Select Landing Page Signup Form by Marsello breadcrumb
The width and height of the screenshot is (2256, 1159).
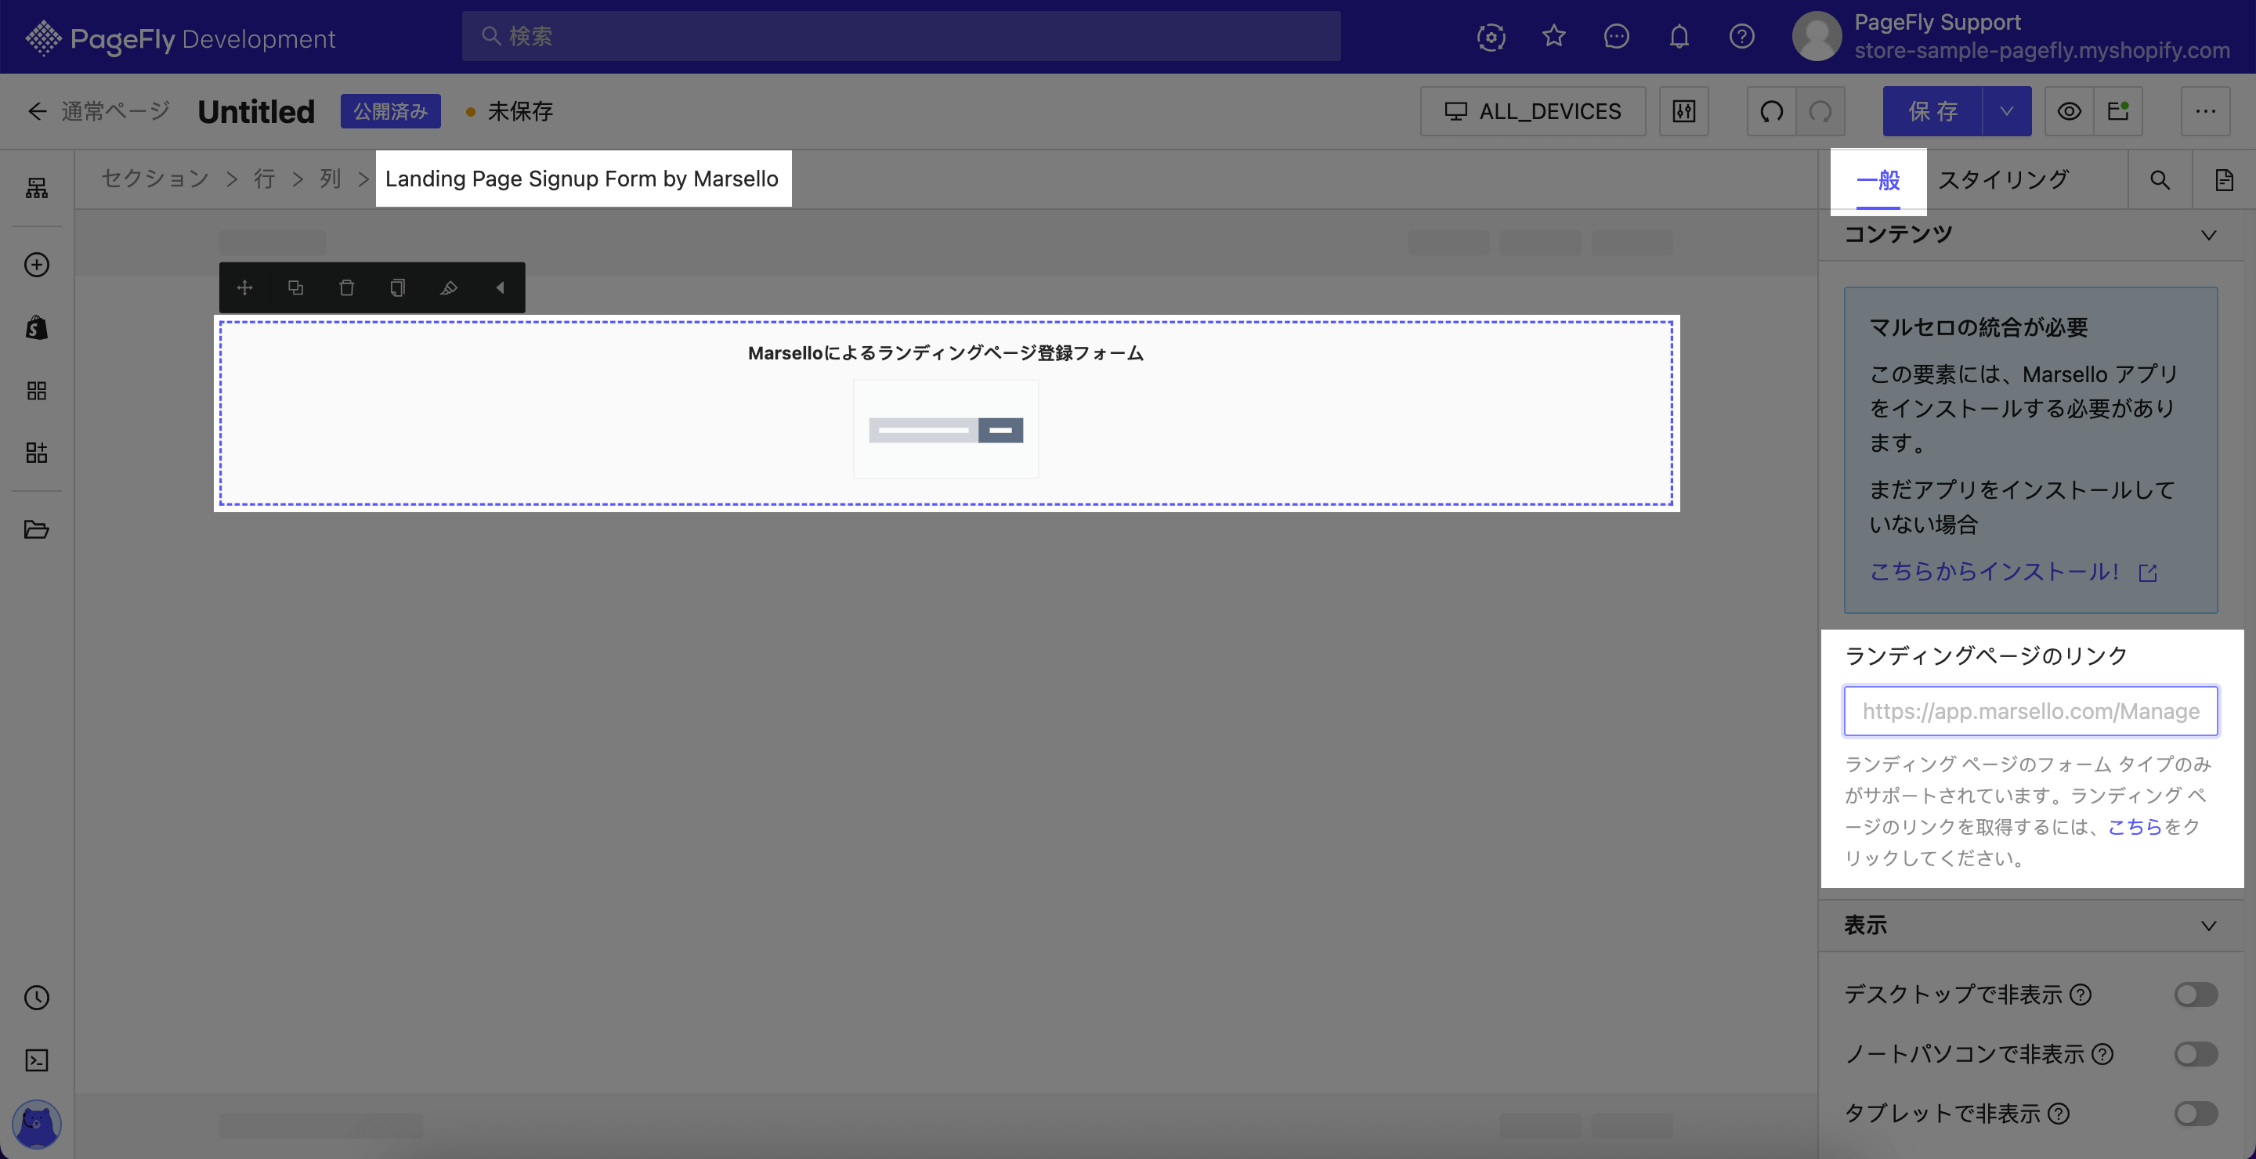(x=582, y=179)
